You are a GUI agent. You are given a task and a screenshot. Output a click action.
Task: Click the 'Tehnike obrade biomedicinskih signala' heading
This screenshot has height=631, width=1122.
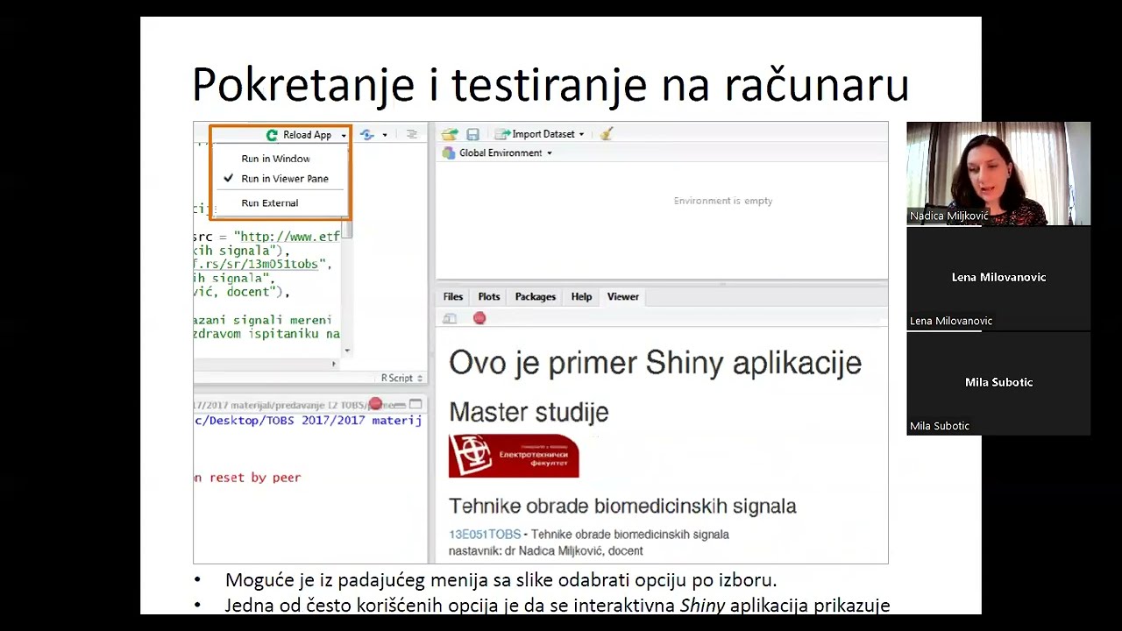[622, 506]
